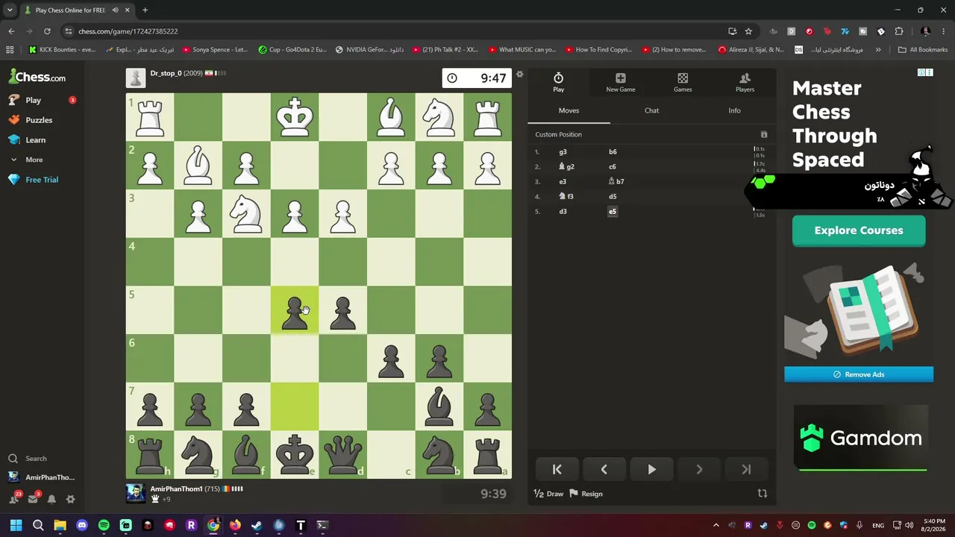955x537 pixels.
Task: Open board settings gear beside the clock
Action: [x=520, y=75]
